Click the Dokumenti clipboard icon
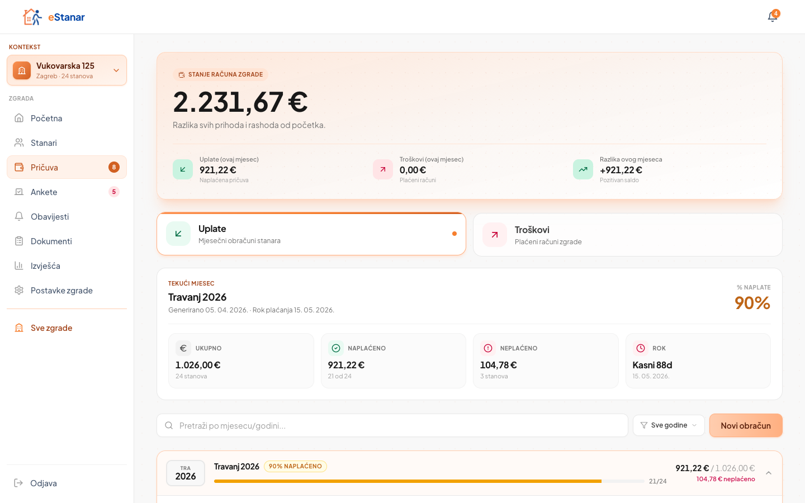 pos(19,241)
